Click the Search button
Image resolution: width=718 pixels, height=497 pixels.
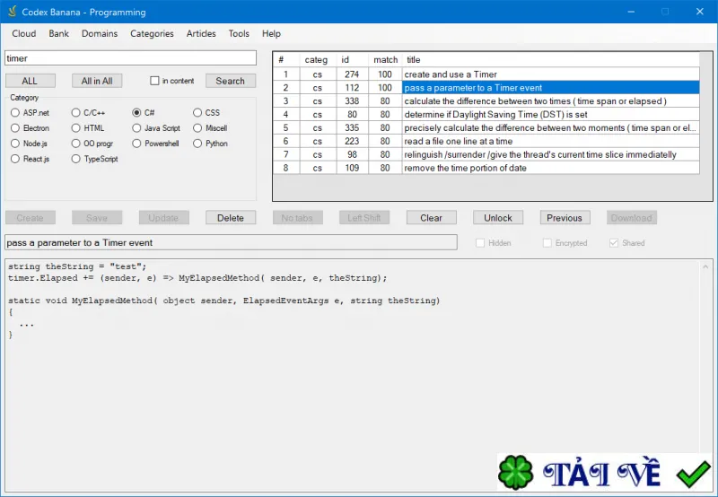(x=231, y=81)
